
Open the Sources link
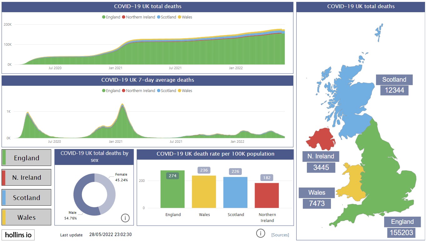click(280, 234)
